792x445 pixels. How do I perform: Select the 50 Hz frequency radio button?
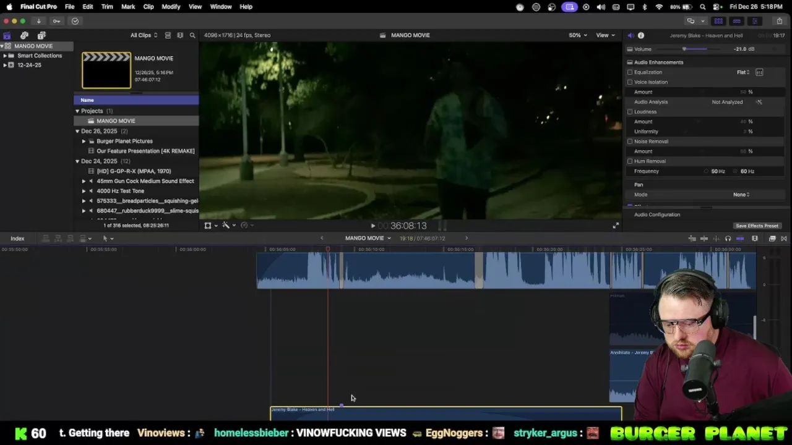click(707, 171)
